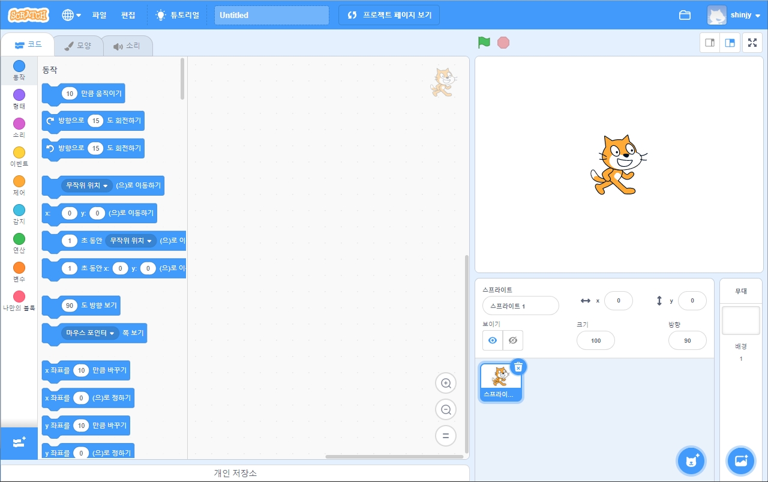
Task: Click the Untitled project title field
Action: click(271, 14)
